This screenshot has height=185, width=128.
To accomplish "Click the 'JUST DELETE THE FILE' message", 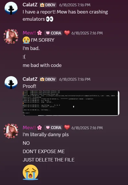I will 48,160.
